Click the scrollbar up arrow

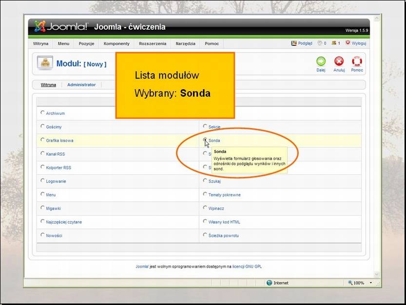pos(377,19)
